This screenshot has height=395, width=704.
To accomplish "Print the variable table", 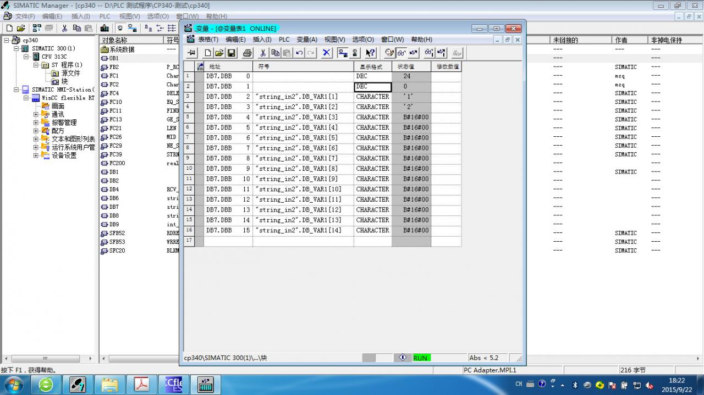I will 248,53.
